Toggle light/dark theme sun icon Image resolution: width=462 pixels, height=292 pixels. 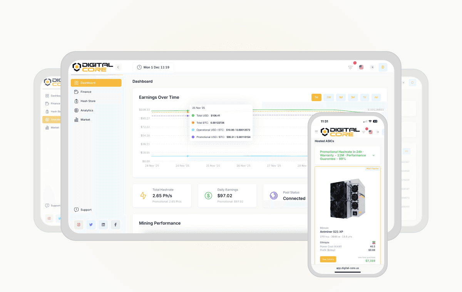[x=372, y=67]
